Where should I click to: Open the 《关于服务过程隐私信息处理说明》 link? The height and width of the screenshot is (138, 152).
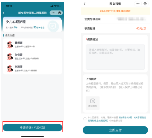[117, 119]
